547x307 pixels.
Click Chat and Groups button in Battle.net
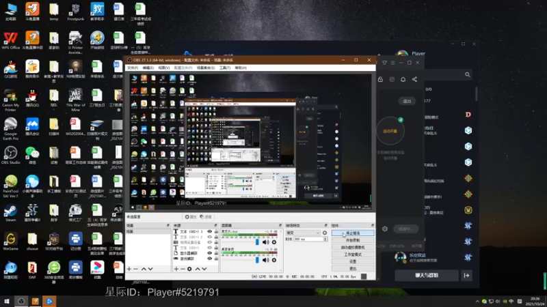click(427, 276)
